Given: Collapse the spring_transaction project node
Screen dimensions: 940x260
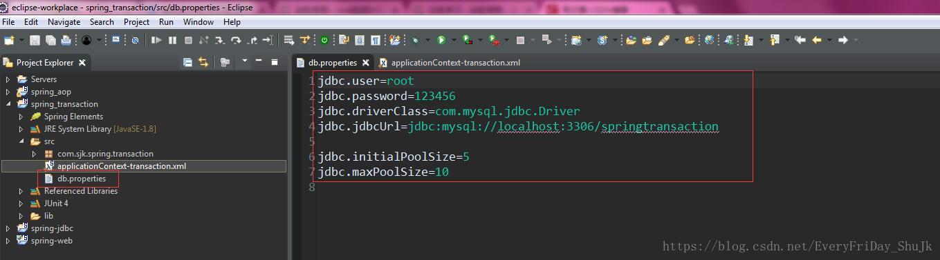Looking at the screenshot, I should 8,104.
